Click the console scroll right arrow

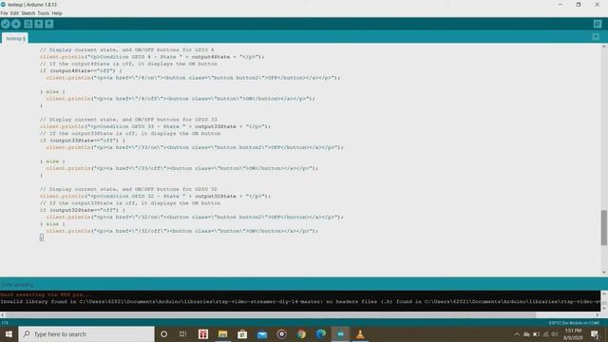coord(598,314)
